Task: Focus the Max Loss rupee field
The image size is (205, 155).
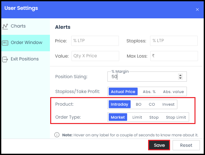Action: click(174, 56)
